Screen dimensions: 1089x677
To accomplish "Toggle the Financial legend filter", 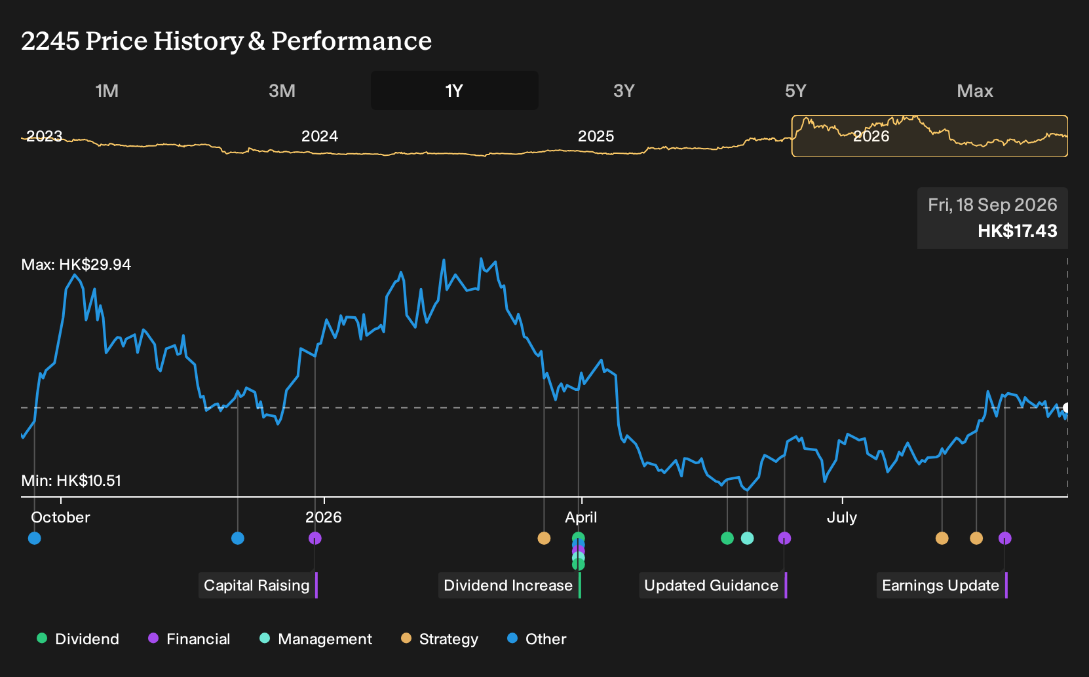I will click(189, 639).
